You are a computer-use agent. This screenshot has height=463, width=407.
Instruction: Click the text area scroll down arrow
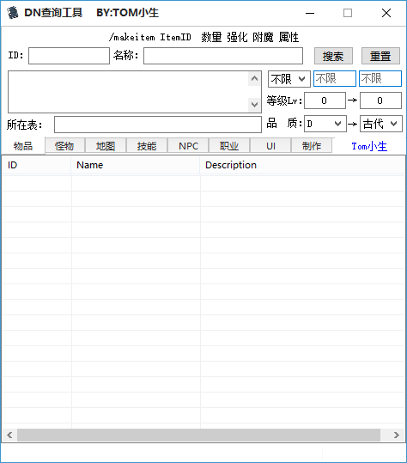(x=254, y=105)
